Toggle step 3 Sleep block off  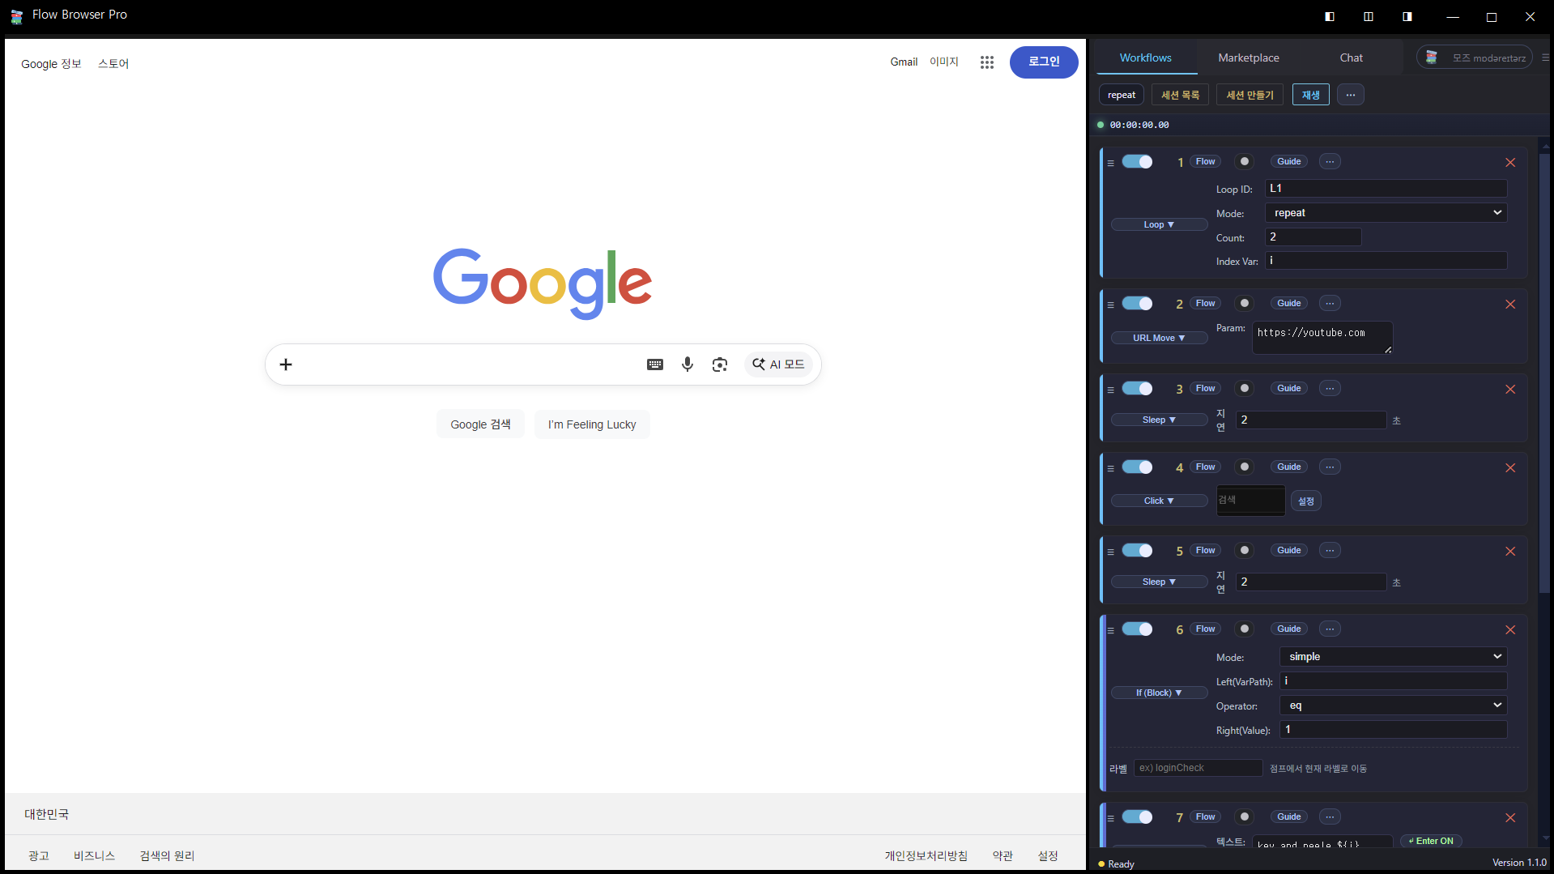pos(1138,388)
